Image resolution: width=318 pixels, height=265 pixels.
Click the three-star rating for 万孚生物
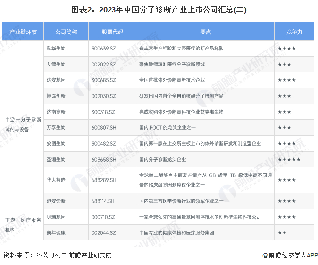click(x=285, y=127)
